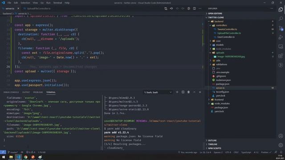Collapse TWITTER CLONE section
285x160 pixels.
click(x=216, y=17)
